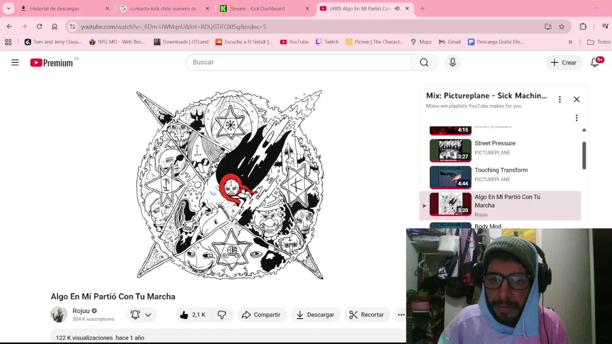Open Rojuu channel avatar
The height and width of the screenshot is (344, 612).
pyautogui.click(x=59, y=314)
